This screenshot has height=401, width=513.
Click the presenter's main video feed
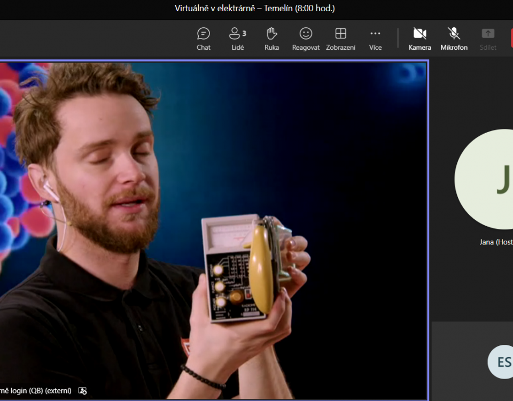tap(213, 230)
